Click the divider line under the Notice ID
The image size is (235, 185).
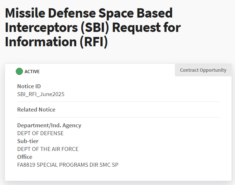[x=118, y=101]
